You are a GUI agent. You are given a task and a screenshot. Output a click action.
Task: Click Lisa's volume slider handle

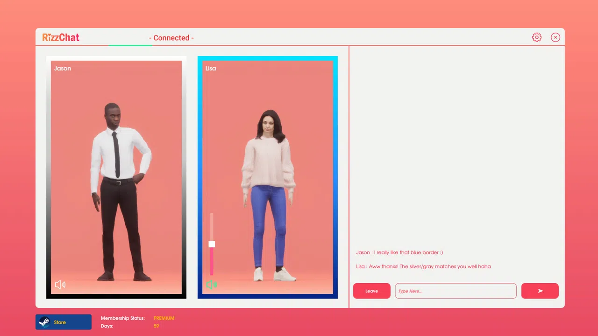coord(212,244)
